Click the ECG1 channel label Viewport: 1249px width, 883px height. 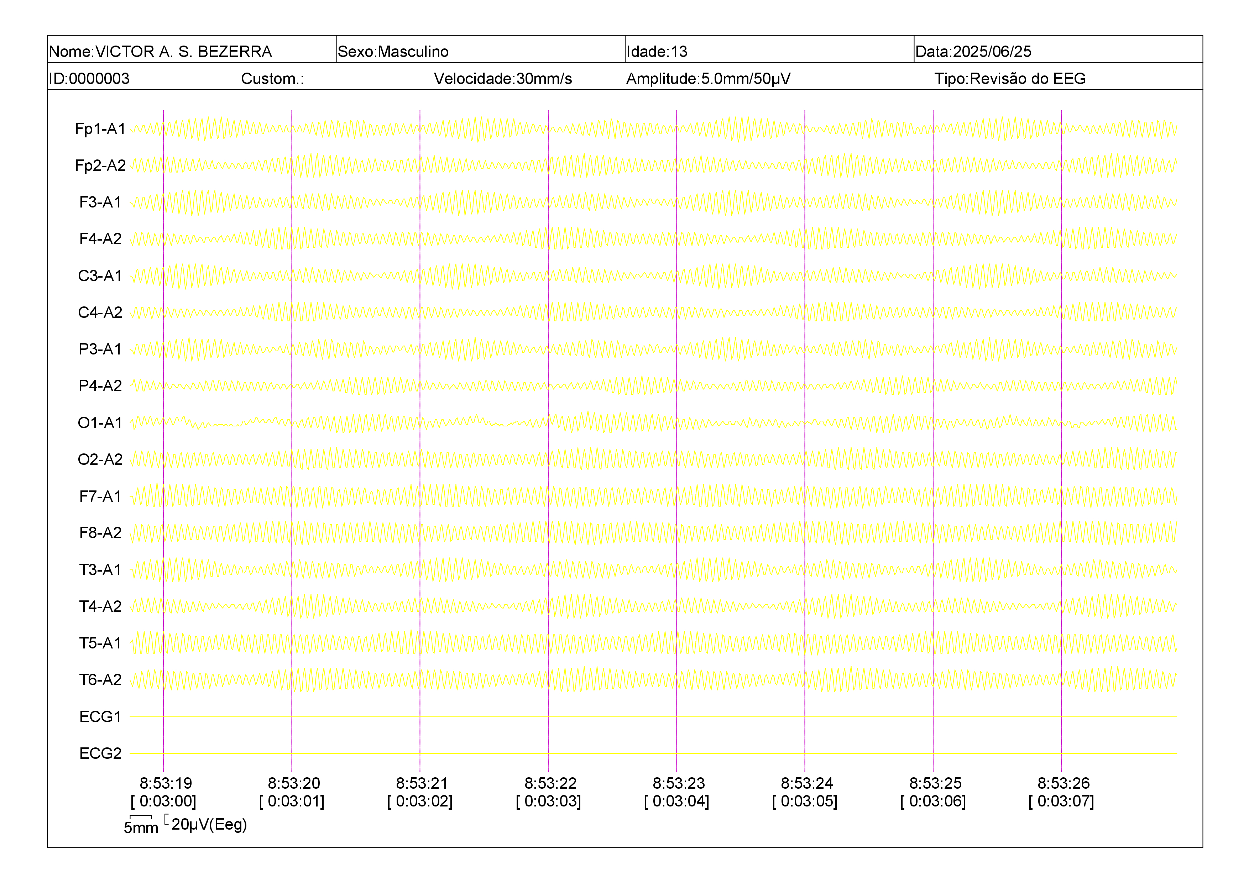(100, 717)
